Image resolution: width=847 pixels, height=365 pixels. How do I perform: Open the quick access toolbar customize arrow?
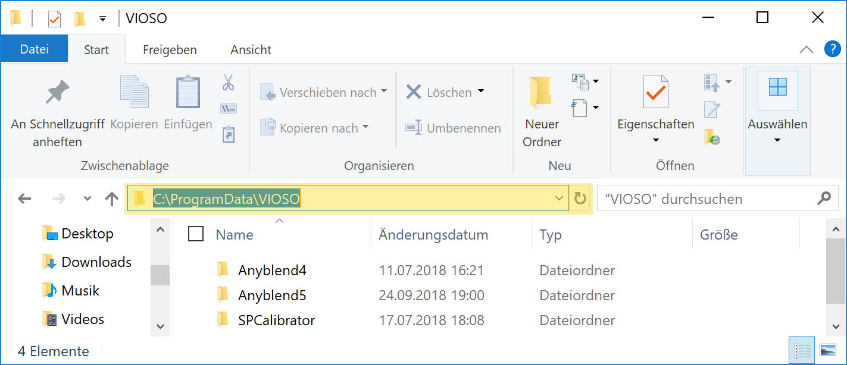coord(102,19)
